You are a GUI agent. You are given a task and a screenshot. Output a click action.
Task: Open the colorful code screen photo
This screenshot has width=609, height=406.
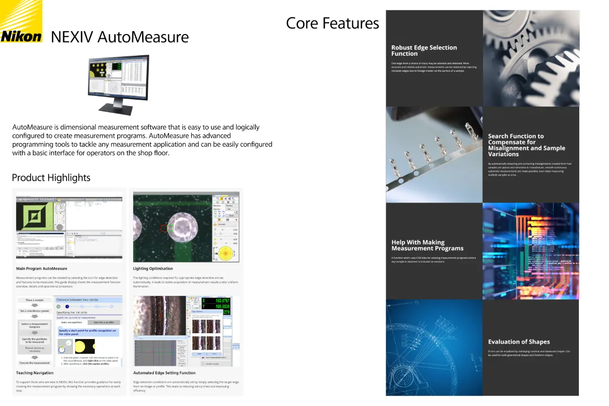[531, 251]
